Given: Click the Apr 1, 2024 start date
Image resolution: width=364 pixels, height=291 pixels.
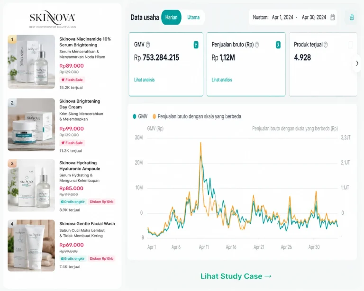Looking at the screenshot, I should click(x=282, y=18).
